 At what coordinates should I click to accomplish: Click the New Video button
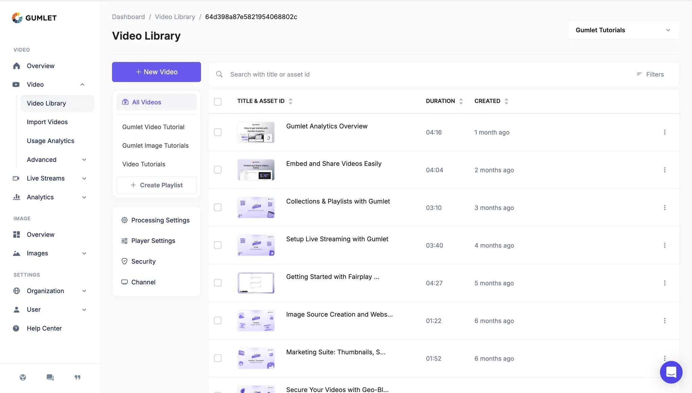click(x=156, y=72)
